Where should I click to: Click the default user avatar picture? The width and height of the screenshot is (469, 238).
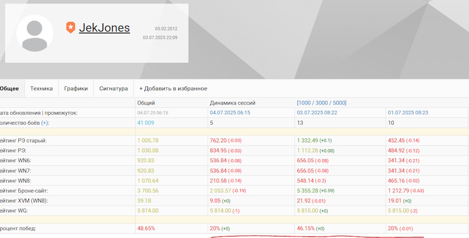tap(35, 33)
